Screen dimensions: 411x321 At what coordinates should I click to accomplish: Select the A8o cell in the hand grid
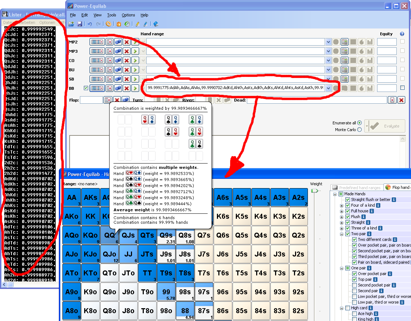[x=72, y=311]
